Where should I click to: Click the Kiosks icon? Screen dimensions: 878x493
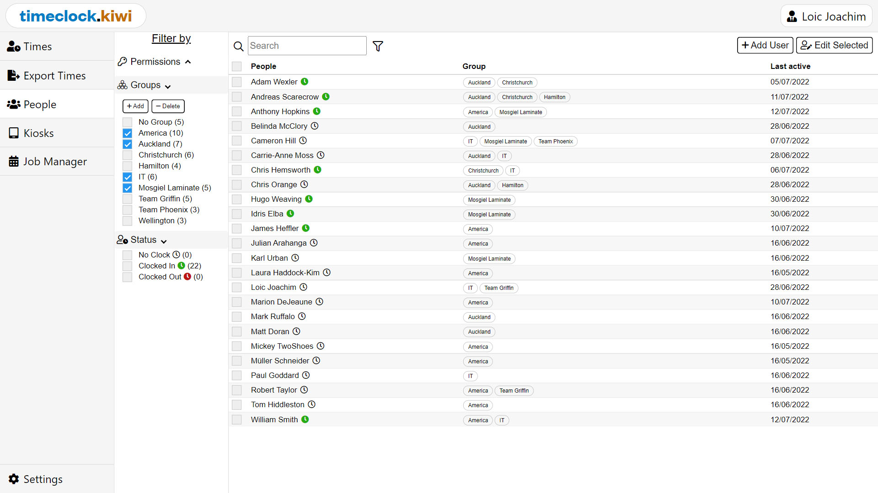[13, 133]
